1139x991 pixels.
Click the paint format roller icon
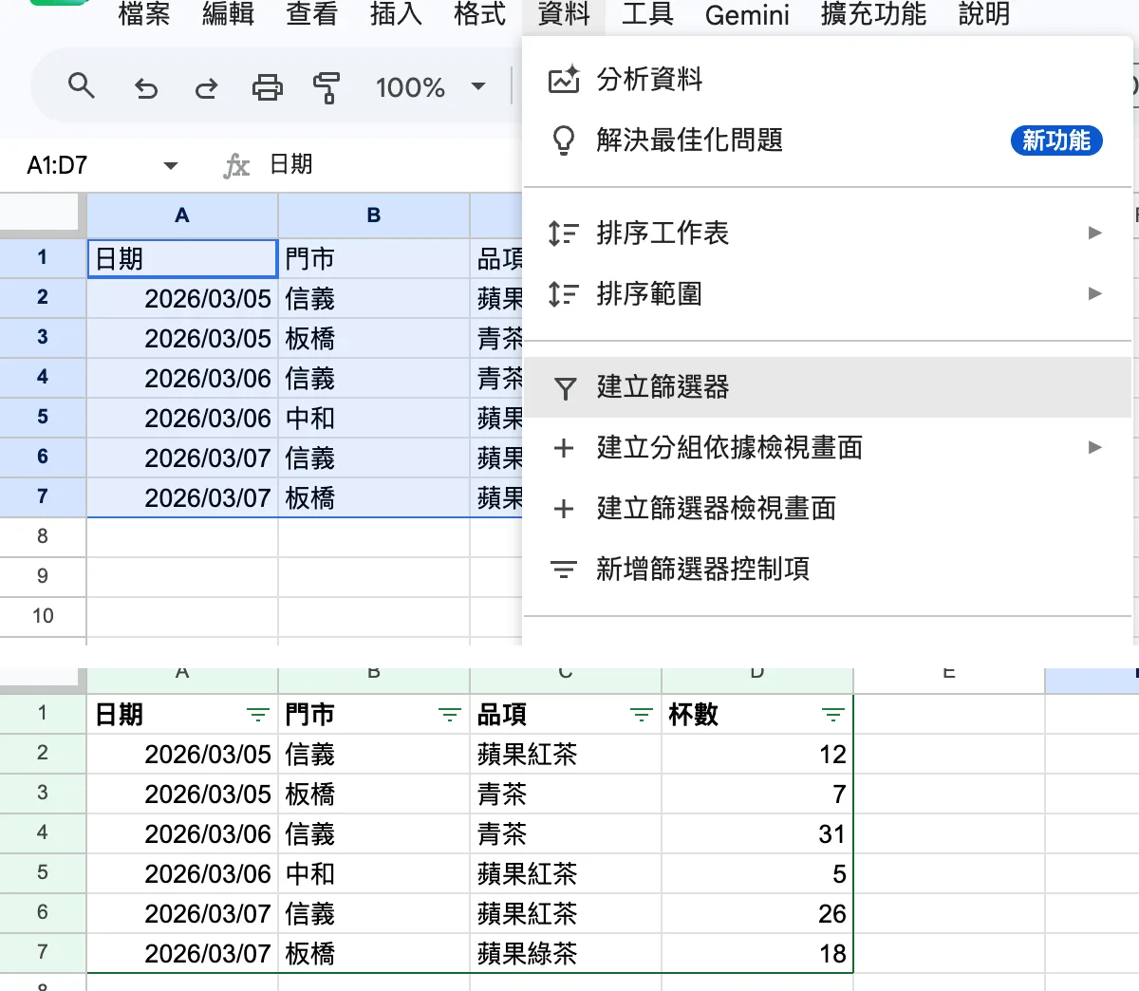(327, 88)
